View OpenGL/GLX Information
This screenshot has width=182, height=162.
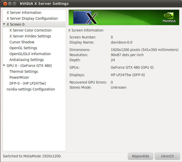pos(30,54)
